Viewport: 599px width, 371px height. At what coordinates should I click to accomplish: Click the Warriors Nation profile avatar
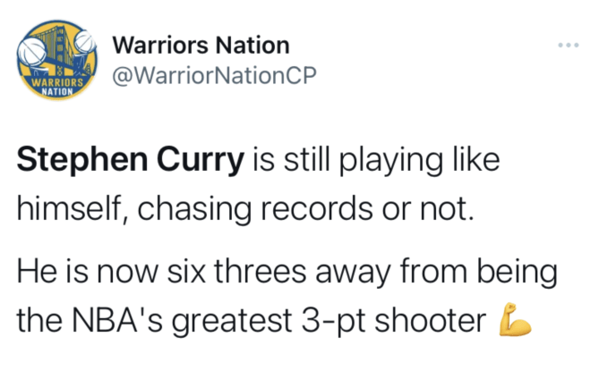[57, 60]
